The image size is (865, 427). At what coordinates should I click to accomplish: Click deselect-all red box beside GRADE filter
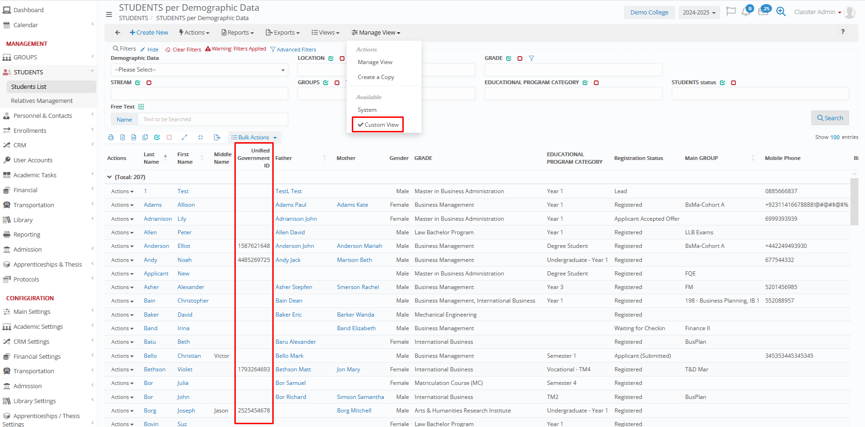[520, 58]
